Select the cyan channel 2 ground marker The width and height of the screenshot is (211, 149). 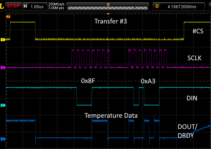click(x=3, y=105)
